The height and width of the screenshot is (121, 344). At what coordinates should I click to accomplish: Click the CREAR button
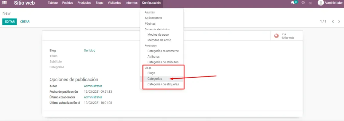25,22
